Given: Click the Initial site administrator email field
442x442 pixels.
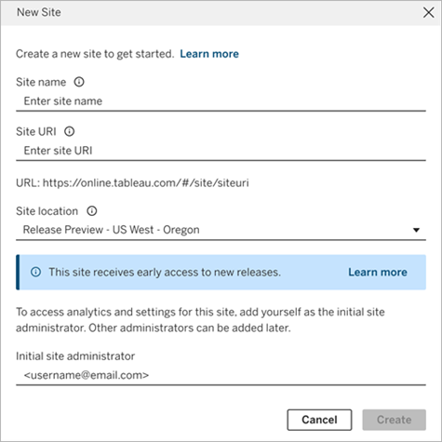Looking at the screenshot, I should [221, 376].
